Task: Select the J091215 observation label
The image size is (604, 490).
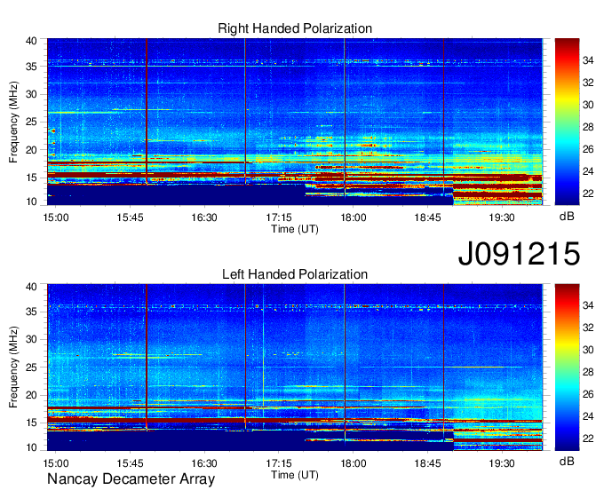Action: [x=519, y=253]
